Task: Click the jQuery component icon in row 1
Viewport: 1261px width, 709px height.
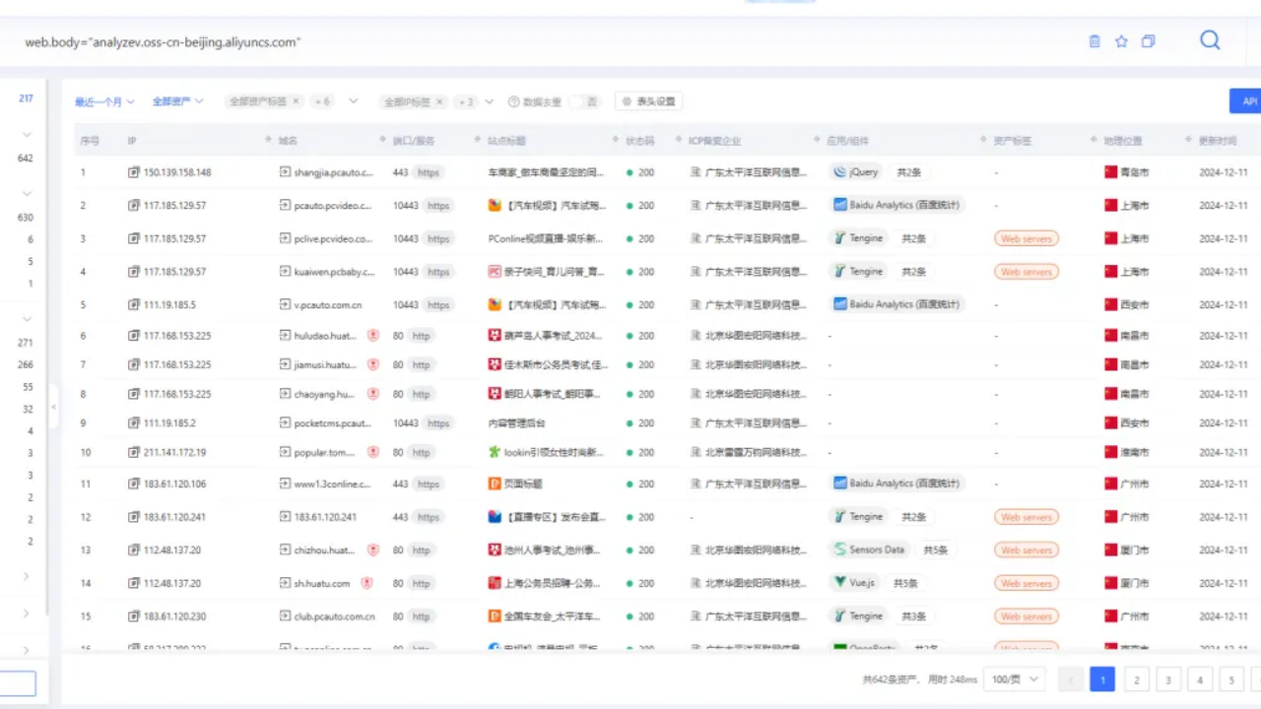Action: coord(840,172)
